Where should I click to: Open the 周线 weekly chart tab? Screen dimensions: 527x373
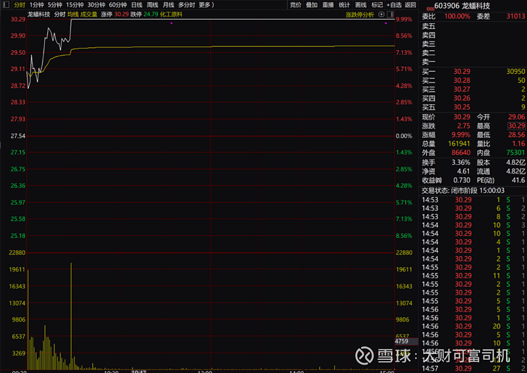[152, 5]
